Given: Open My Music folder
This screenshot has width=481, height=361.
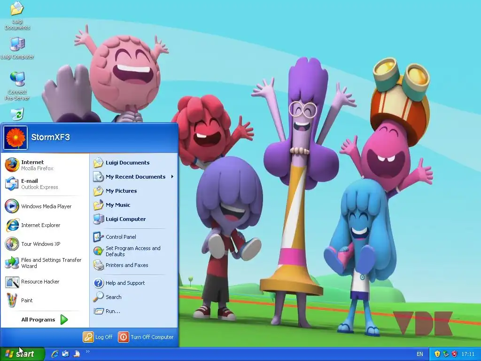Looking at the screenshot, I should (x=134, y=205).
